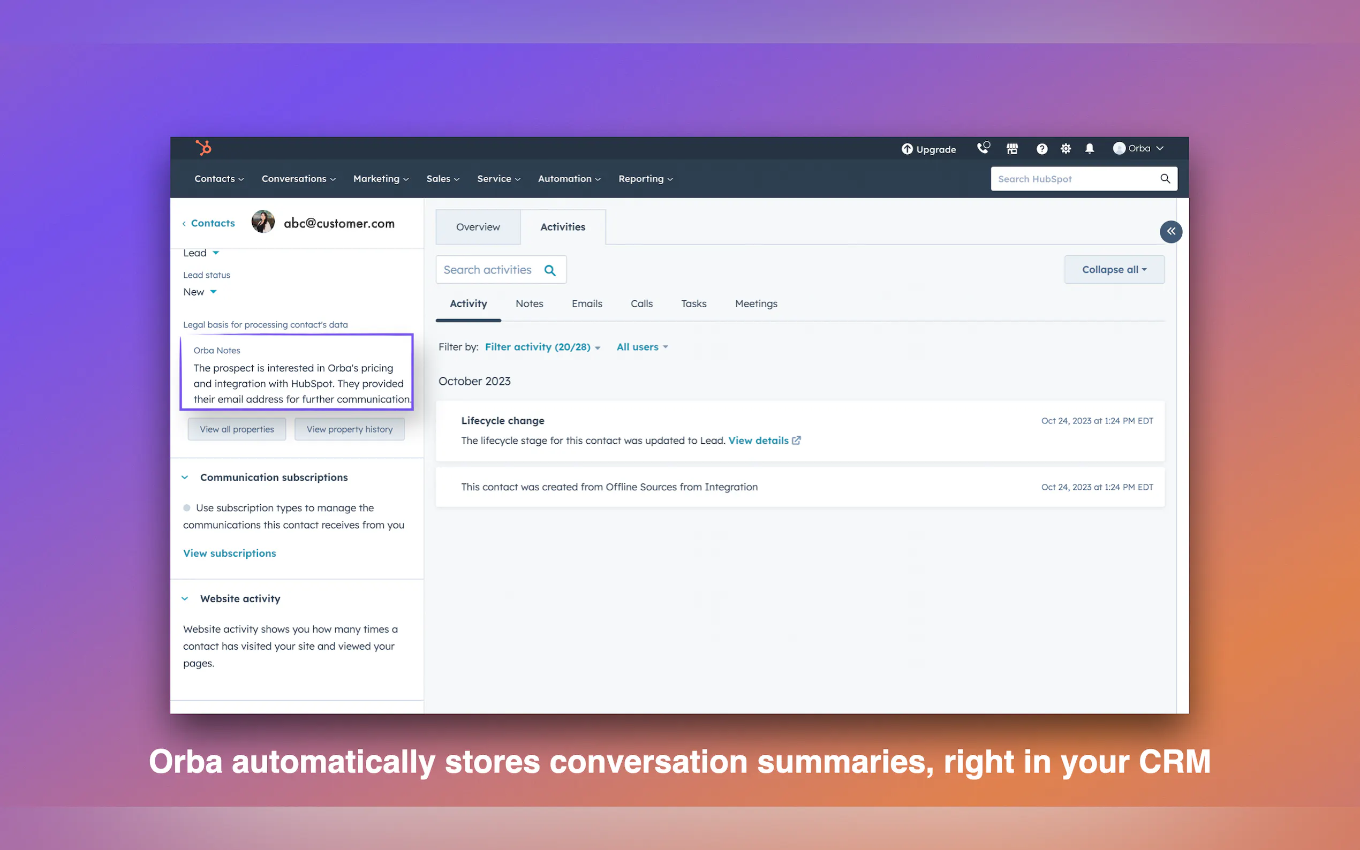1360x850 pixels.
Task: Collapse right sidebar with double chevron
Action: point(1170,232)
